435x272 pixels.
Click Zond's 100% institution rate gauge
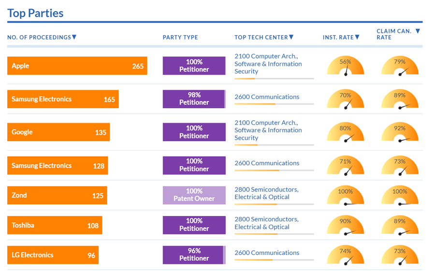[x=345, y=196]
